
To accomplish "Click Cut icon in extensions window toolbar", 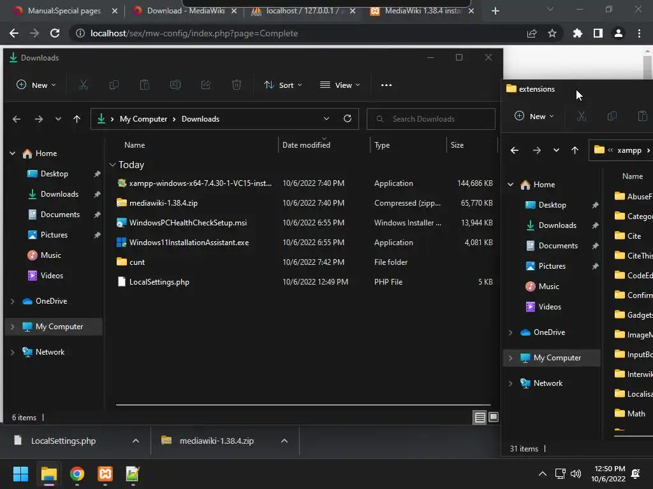I will 582,116.
